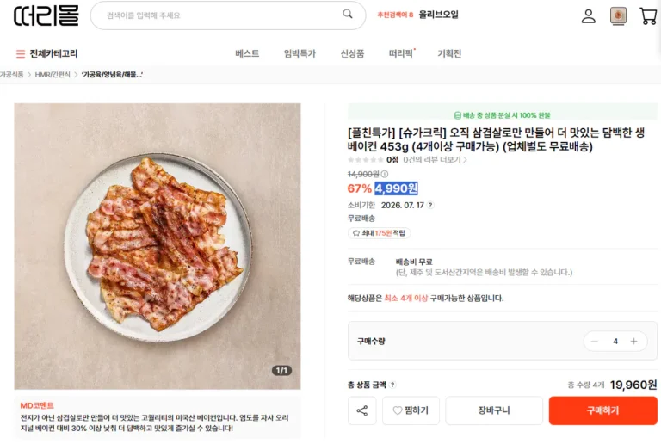
Task: Click the HMR/간편식 breadcrumb link
Action: coord(53,75)
